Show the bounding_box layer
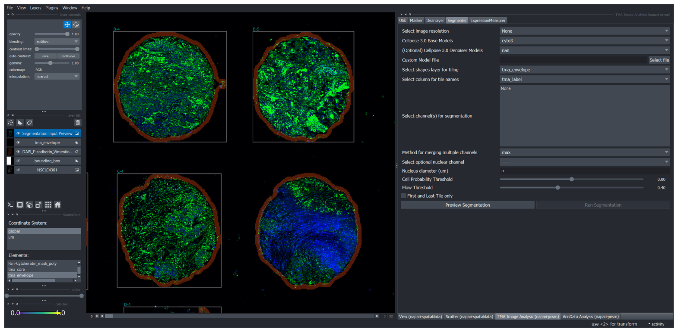The width and height of the screenshot is (678, 332). (18, 161)
